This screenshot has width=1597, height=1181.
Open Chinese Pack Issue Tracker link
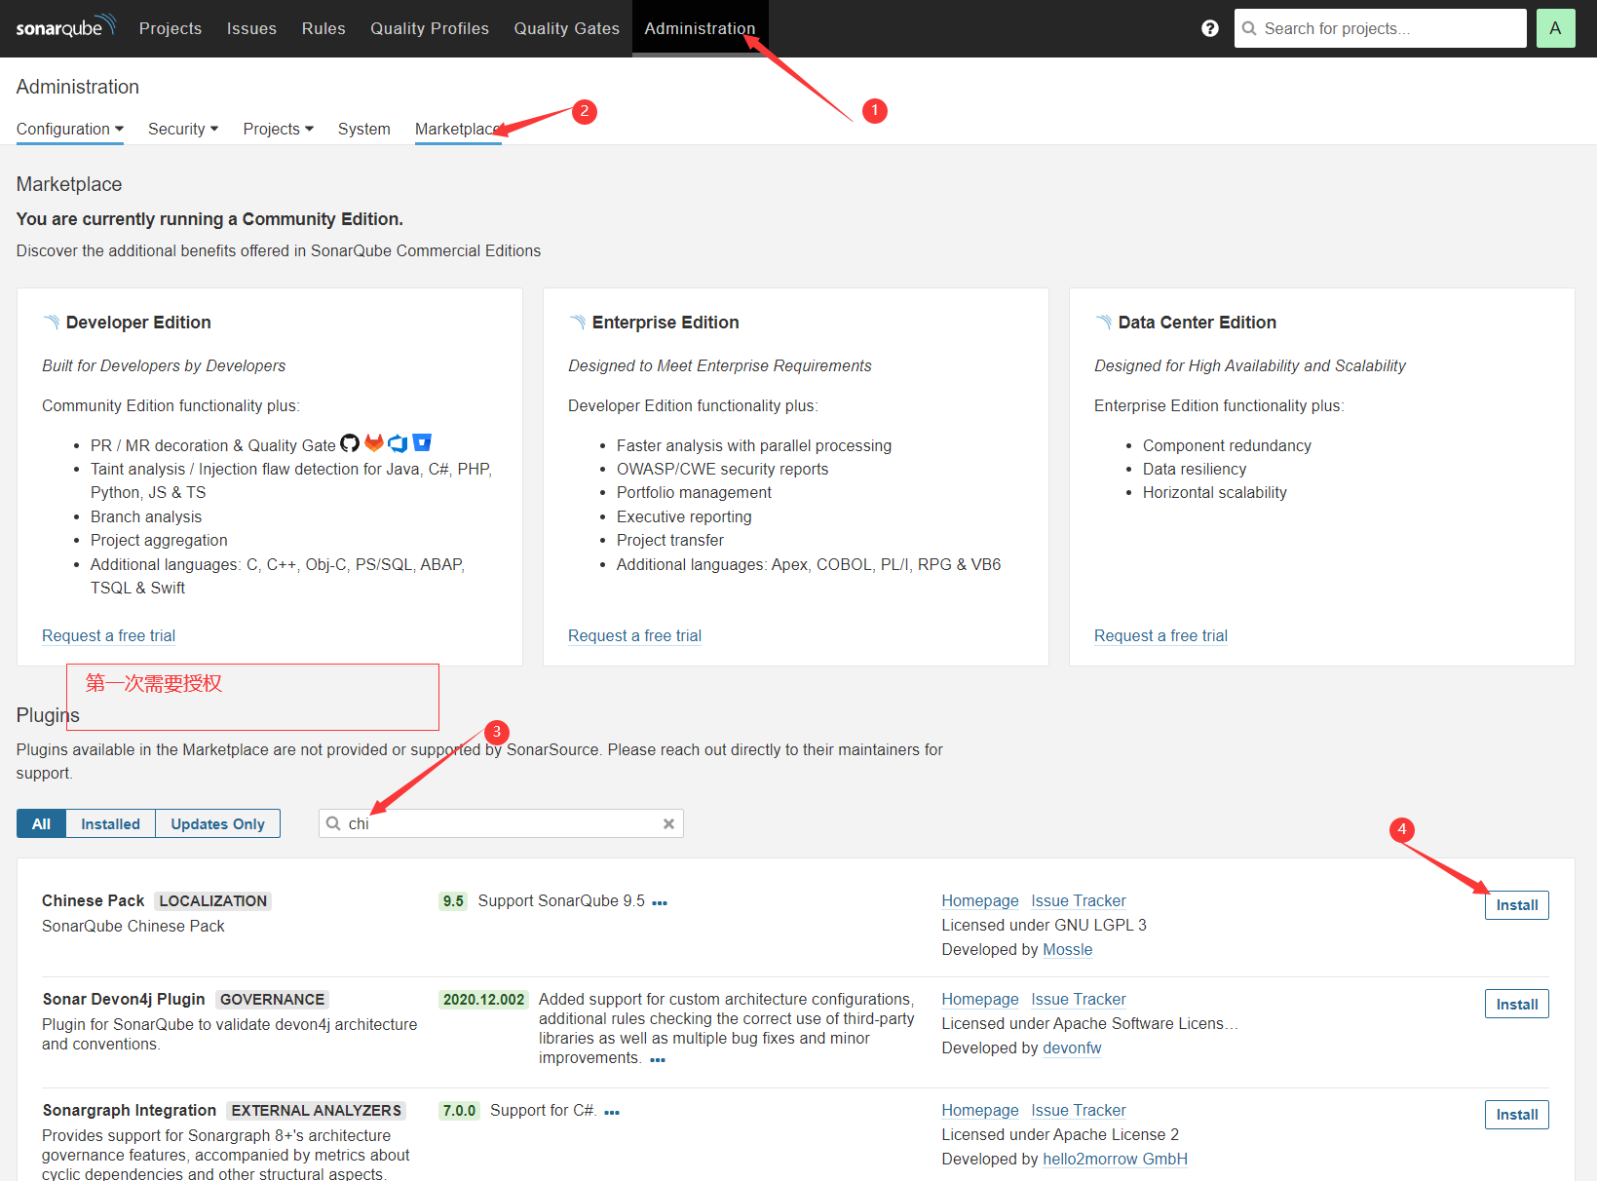click(x=1079, y=900)
